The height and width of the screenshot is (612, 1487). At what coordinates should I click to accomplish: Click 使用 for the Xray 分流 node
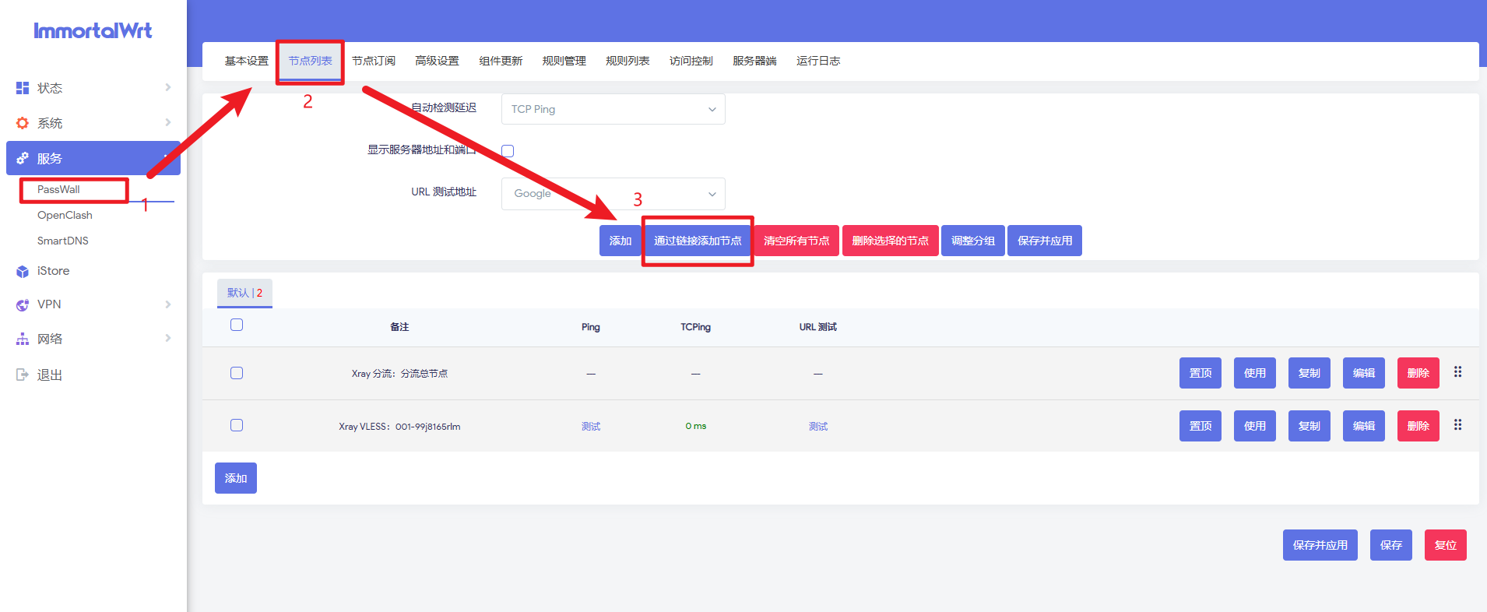[x=1255, y=373]
